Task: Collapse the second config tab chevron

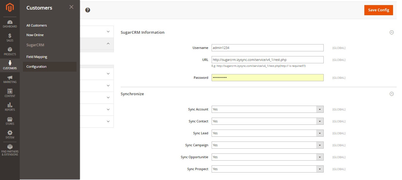Action: click(108, 44)
